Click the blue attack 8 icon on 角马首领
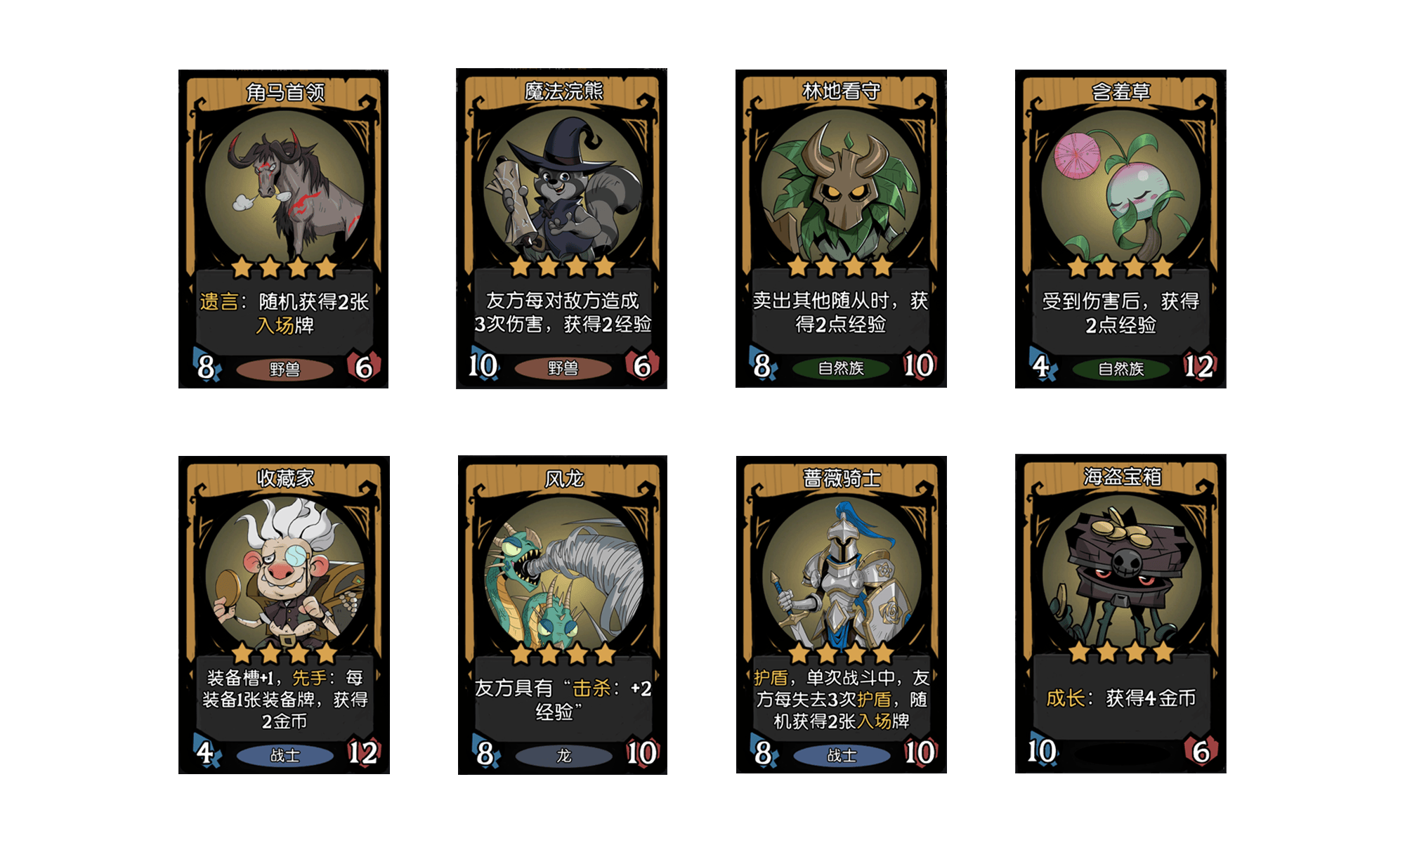 (x=207, y=366)
